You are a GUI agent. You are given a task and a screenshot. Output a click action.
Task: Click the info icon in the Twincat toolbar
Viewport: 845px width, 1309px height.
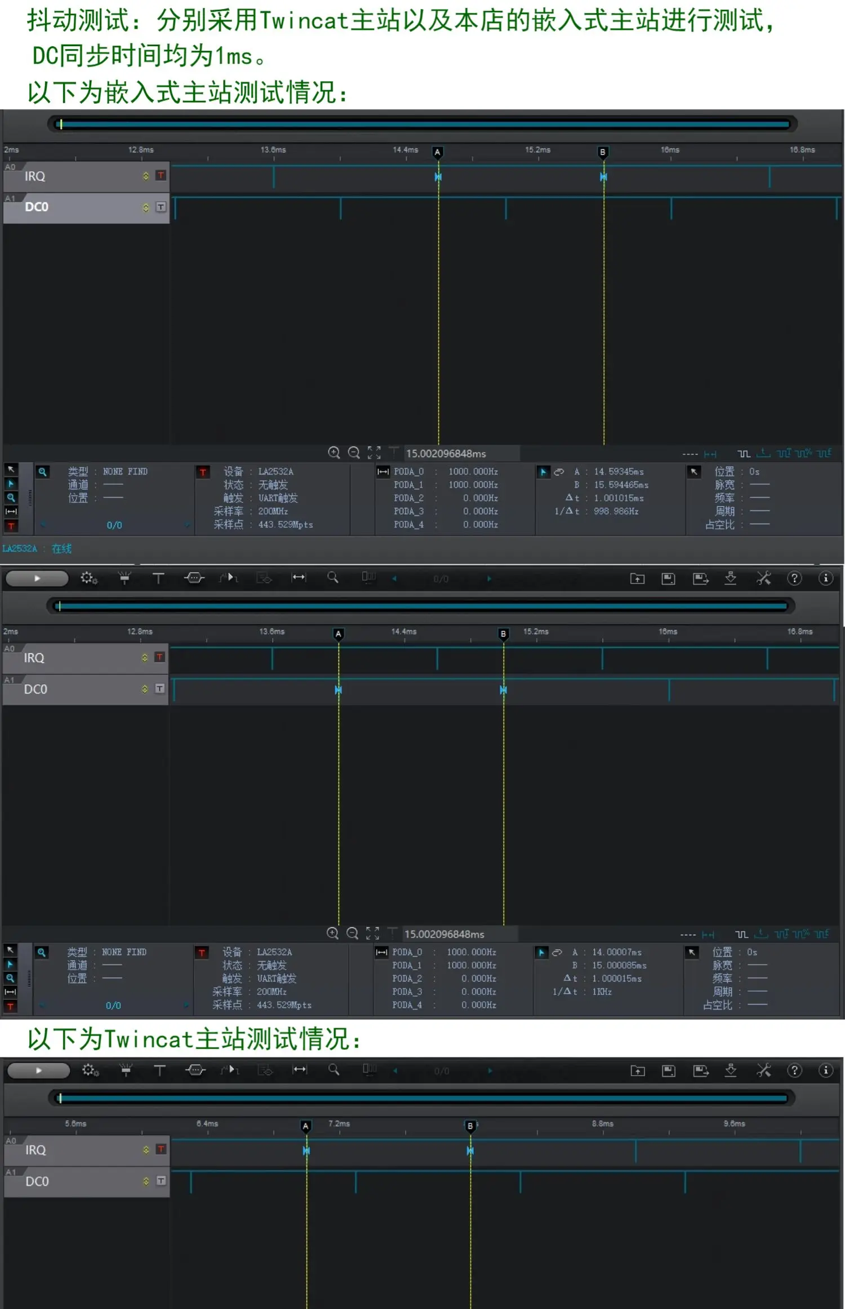[x=826, y=1070]
